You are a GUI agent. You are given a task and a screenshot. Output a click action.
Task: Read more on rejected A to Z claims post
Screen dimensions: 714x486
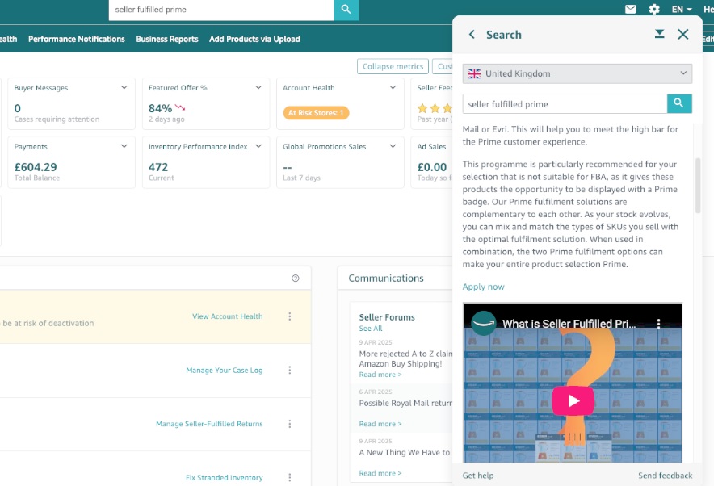(x=380, y=375)
